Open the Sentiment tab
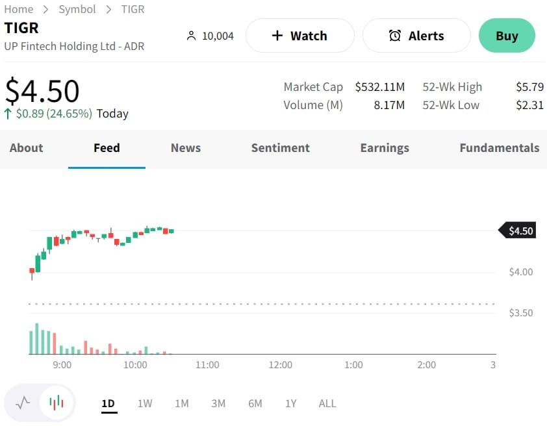 click(x=280, y=148)
